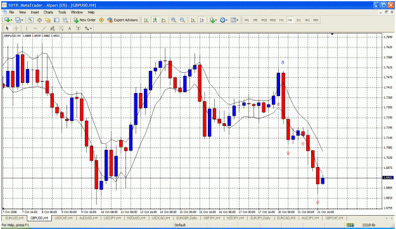Switch chart to Candlesticks mode
Screen dimensions: 396x229
pos(155,20)
